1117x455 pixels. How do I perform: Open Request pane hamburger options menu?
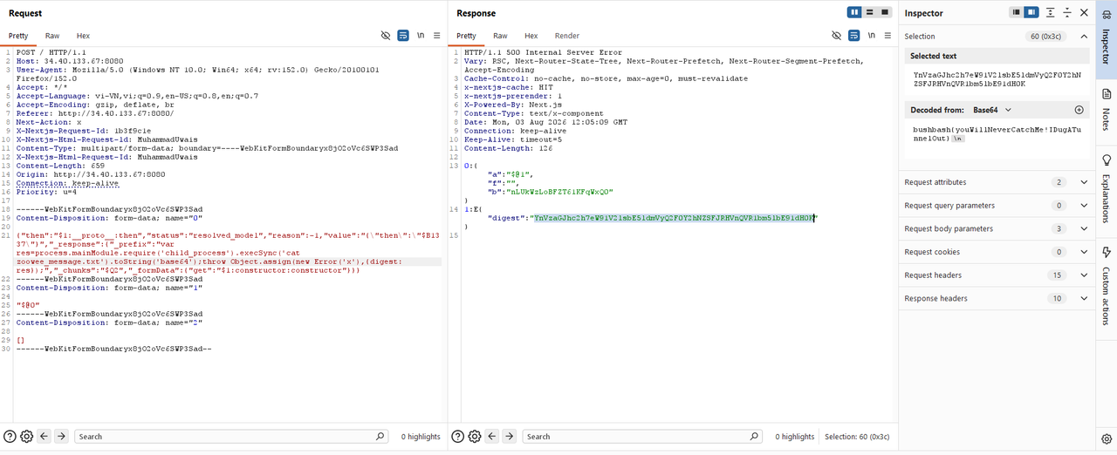click(437, 36)
